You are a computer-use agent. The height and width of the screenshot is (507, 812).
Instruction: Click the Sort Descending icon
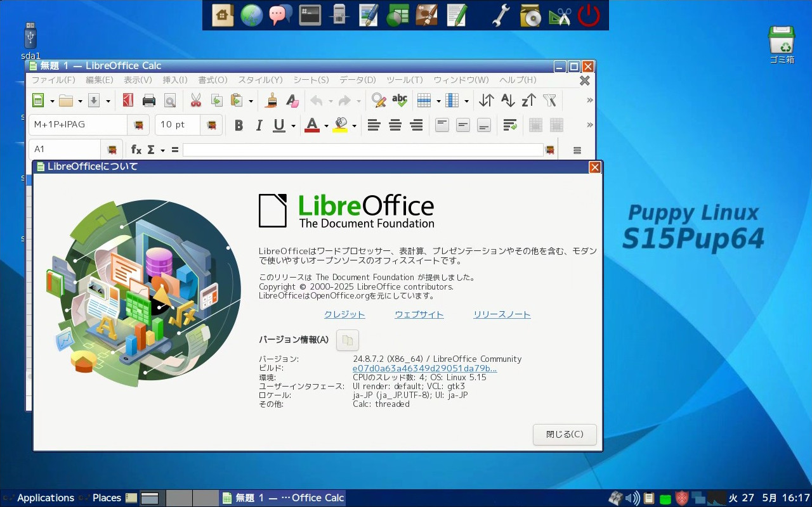(x=528, y=100)
